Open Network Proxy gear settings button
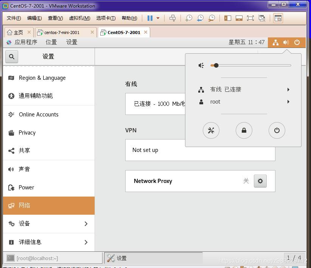The height and width of the screenshot is (268, 311). pos(260,181)
